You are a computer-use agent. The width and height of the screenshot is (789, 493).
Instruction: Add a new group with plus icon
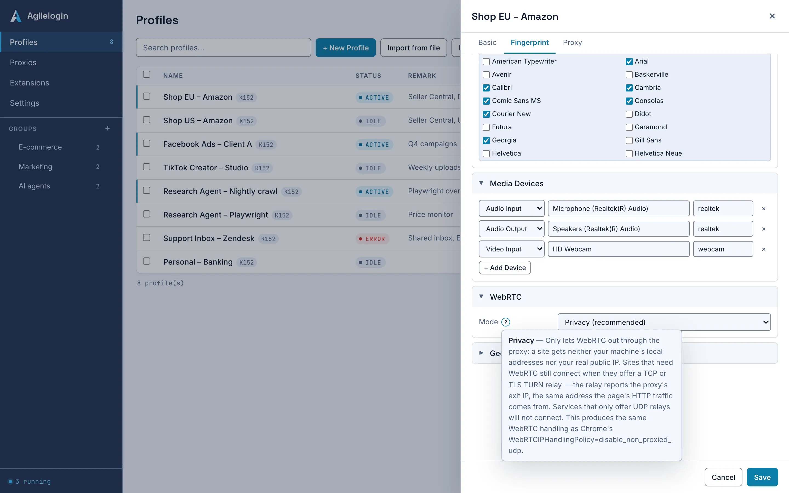pos(108,128)
